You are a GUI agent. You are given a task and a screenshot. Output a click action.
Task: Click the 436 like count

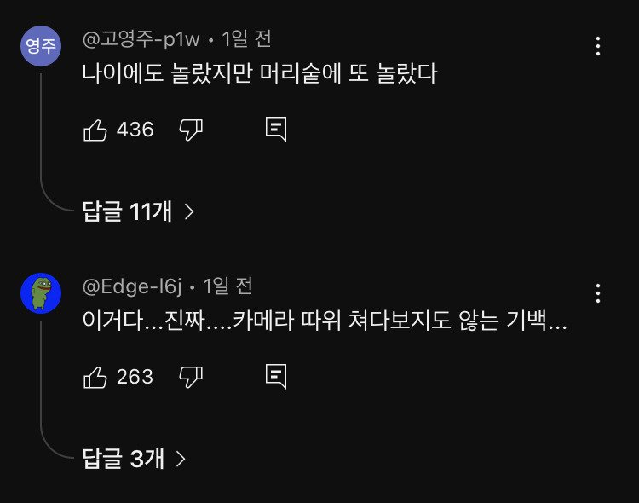click(135, 130)
